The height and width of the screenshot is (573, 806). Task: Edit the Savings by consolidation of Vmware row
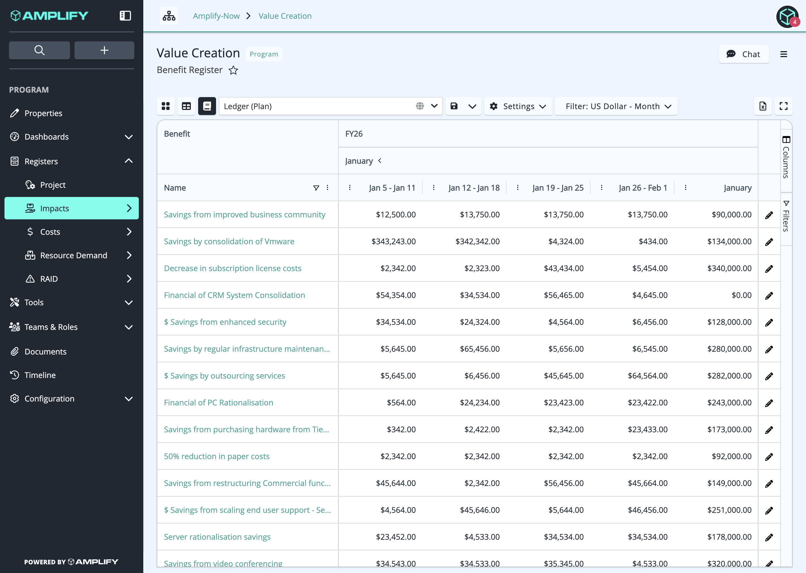click(769, 242)
